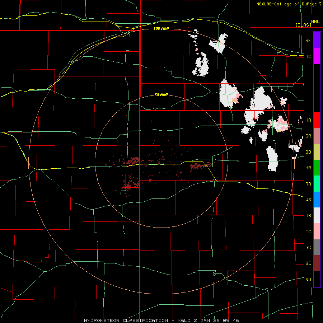The image size is (323, 323).
Task: Select the dusty pink GR legend swatch
Action: (x=317, y=136)
